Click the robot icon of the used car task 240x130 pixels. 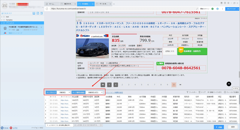click(5, 28)
